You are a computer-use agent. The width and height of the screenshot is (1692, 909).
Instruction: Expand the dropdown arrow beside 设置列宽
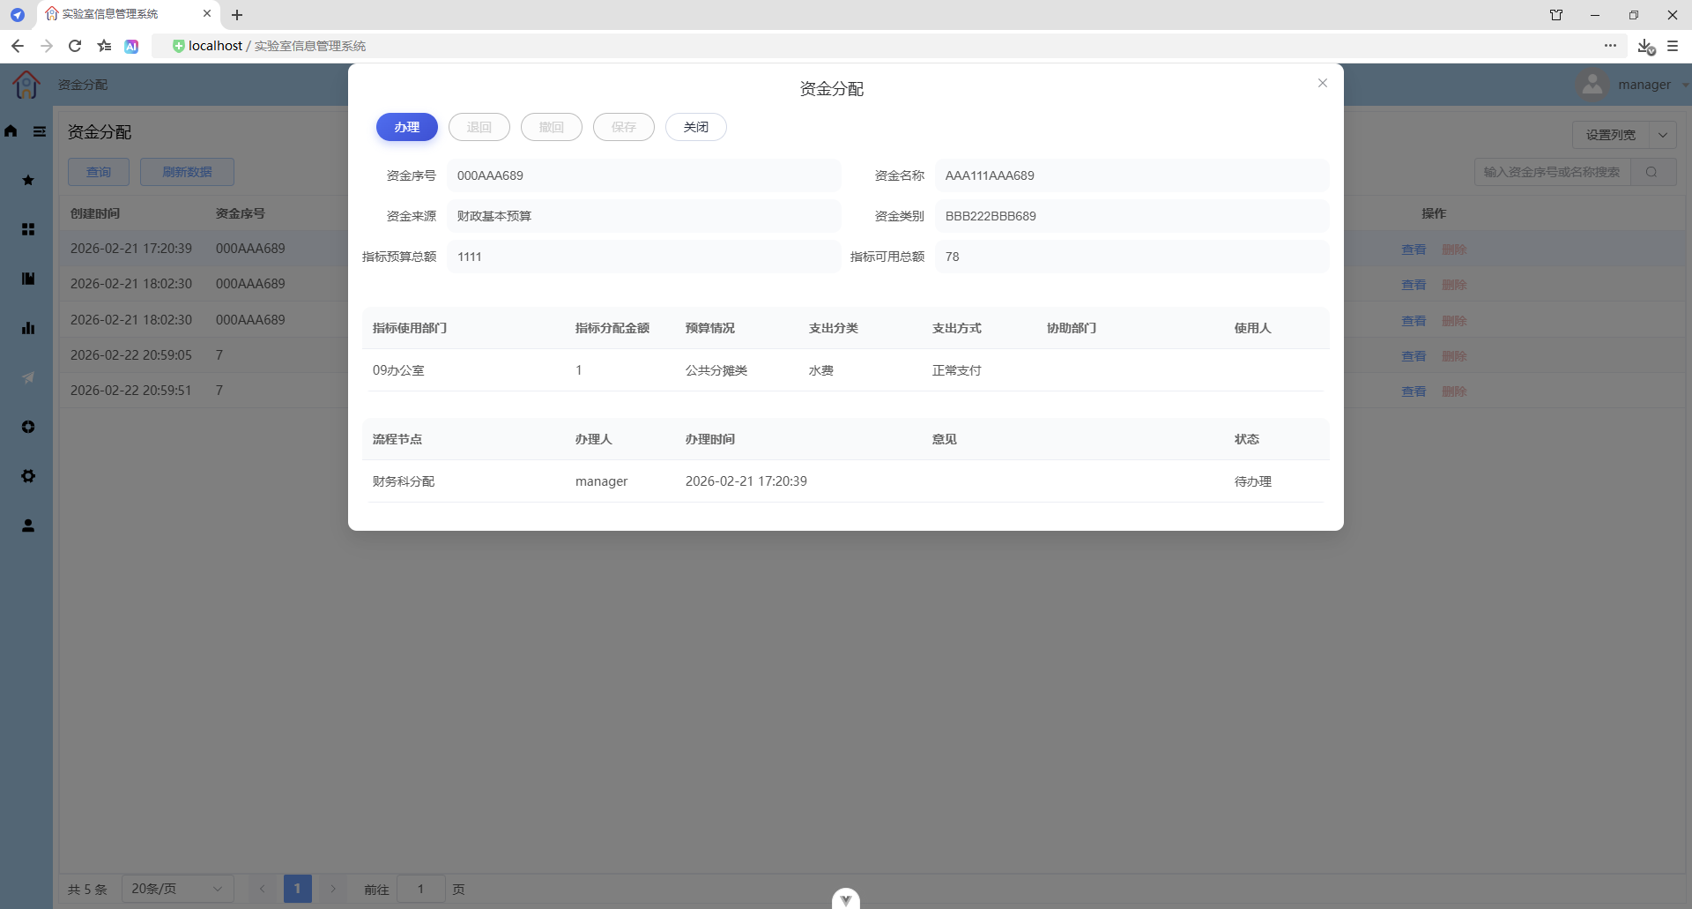coord(1663,135)
